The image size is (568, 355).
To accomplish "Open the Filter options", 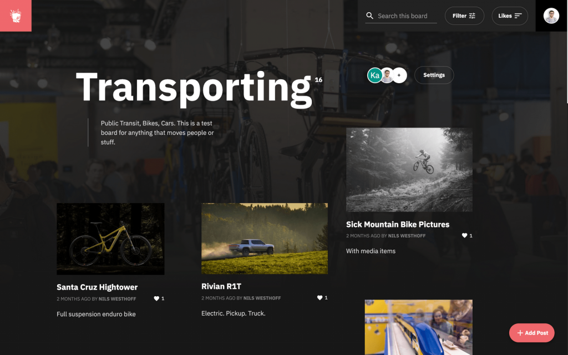I will click(464, 16).
